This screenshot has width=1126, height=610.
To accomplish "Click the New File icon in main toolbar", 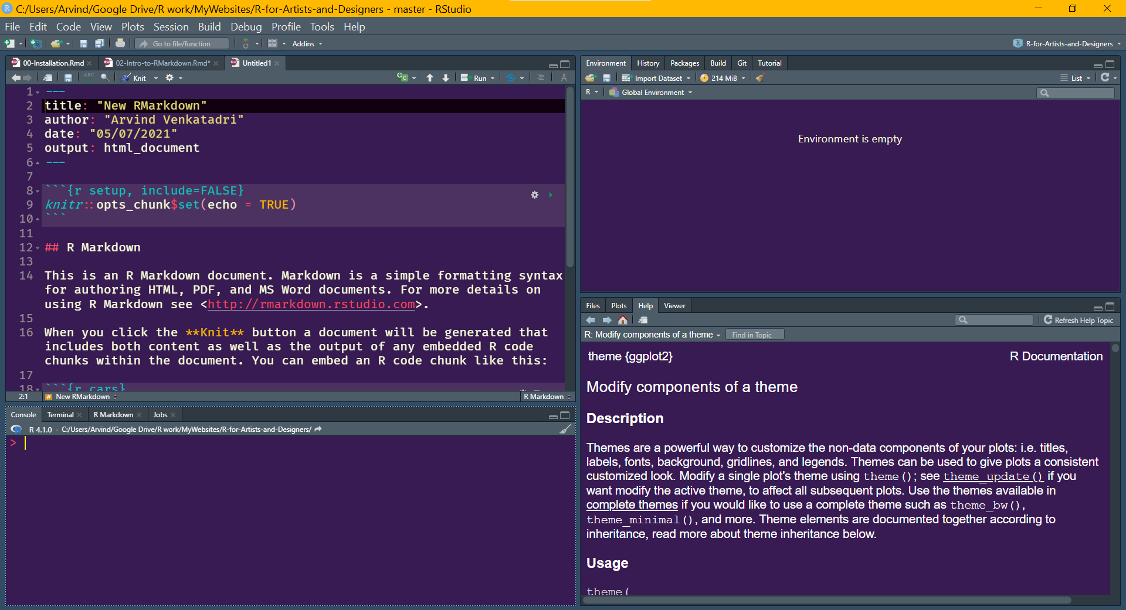I will [x=9, y=43].
